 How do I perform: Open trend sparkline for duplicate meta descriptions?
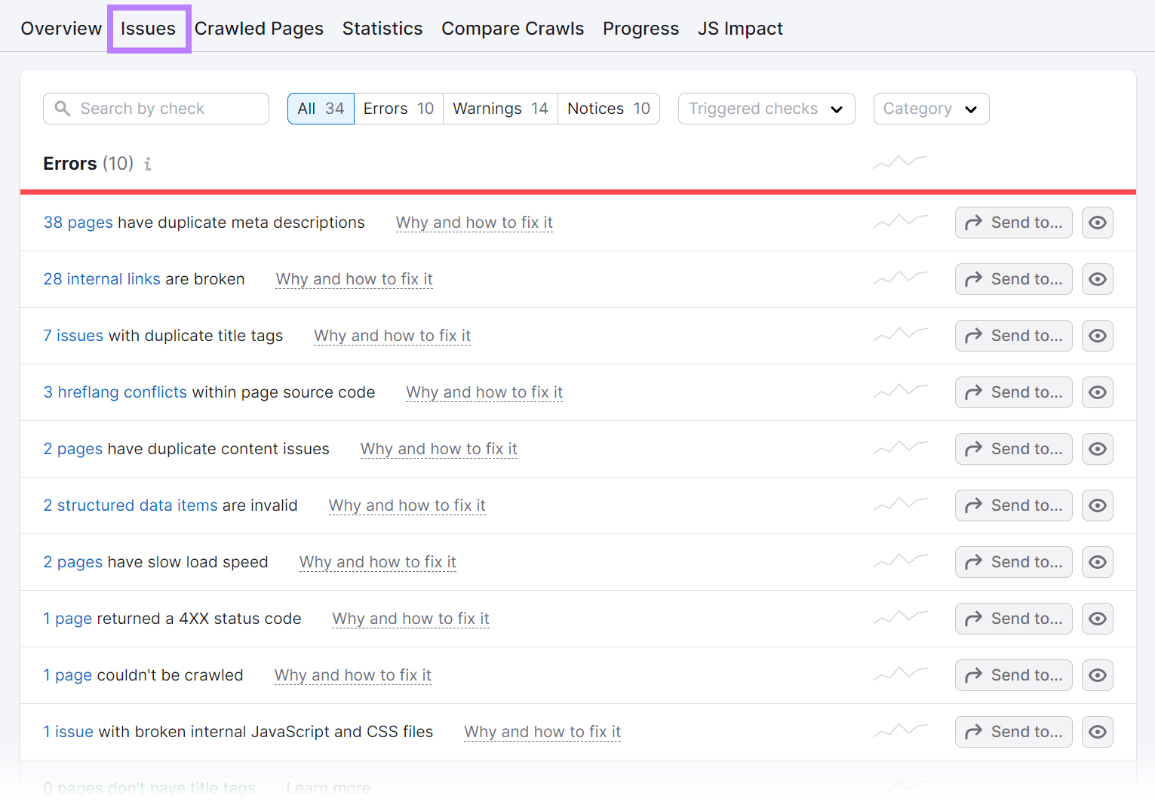[x=899, y=221]
